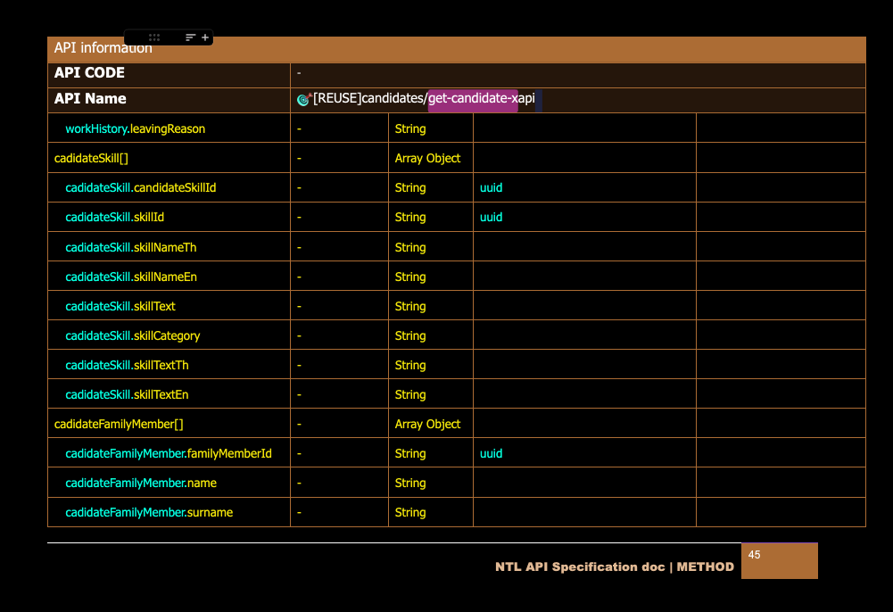Select the API CODE label cell
This screenshot has height=612, width=893.
[89, 73]
